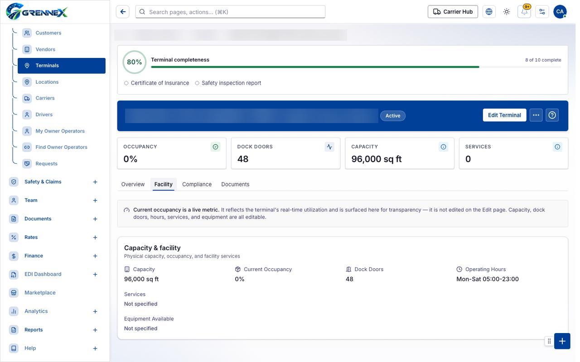Select the Facility tab

click(164, 184)
